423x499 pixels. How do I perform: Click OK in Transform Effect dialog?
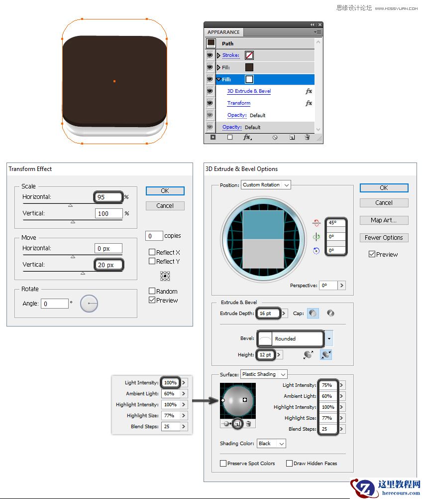[165, 191]
